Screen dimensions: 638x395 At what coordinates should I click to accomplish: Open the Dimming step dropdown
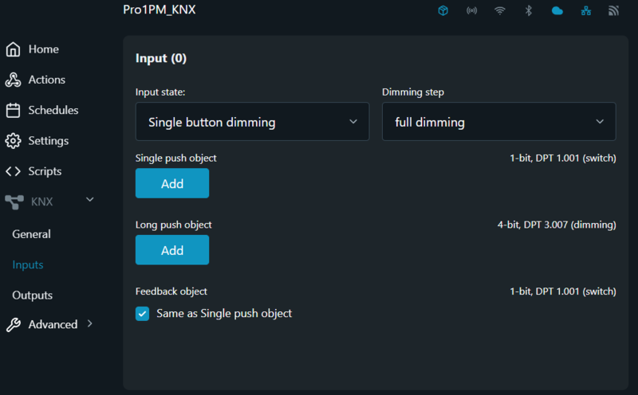pos(498,122)
